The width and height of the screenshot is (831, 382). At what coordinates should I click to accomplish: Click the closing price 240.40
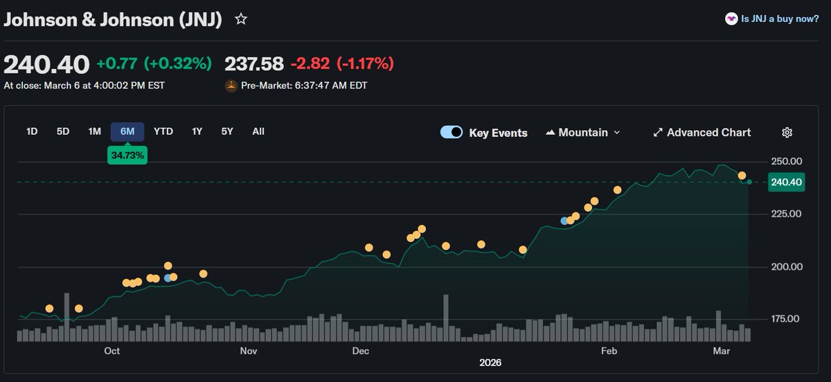46,64
